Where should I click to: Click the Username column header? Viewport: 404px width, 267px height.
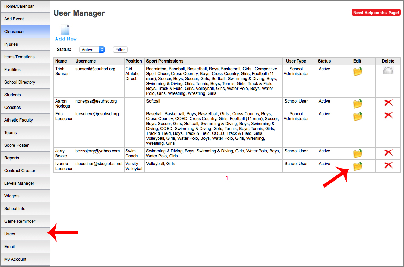tap(99, 61)
